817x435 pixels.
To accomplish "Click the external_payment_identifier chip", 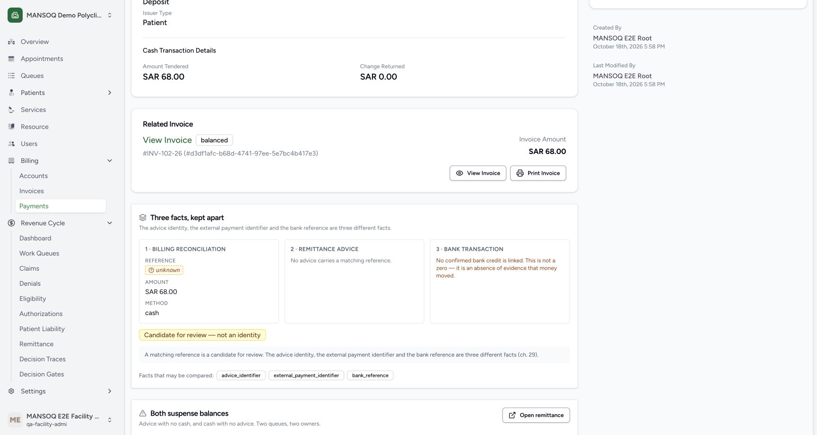I will [306, 375].
